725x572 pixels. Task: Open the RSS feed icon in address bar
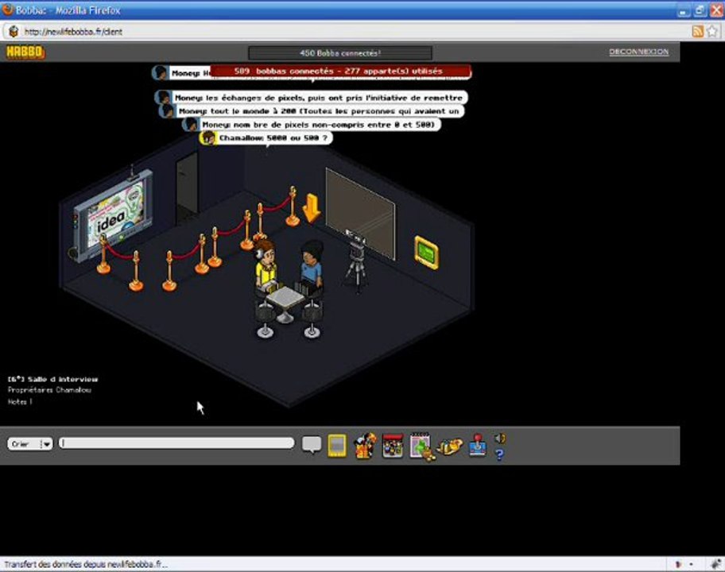698,32
